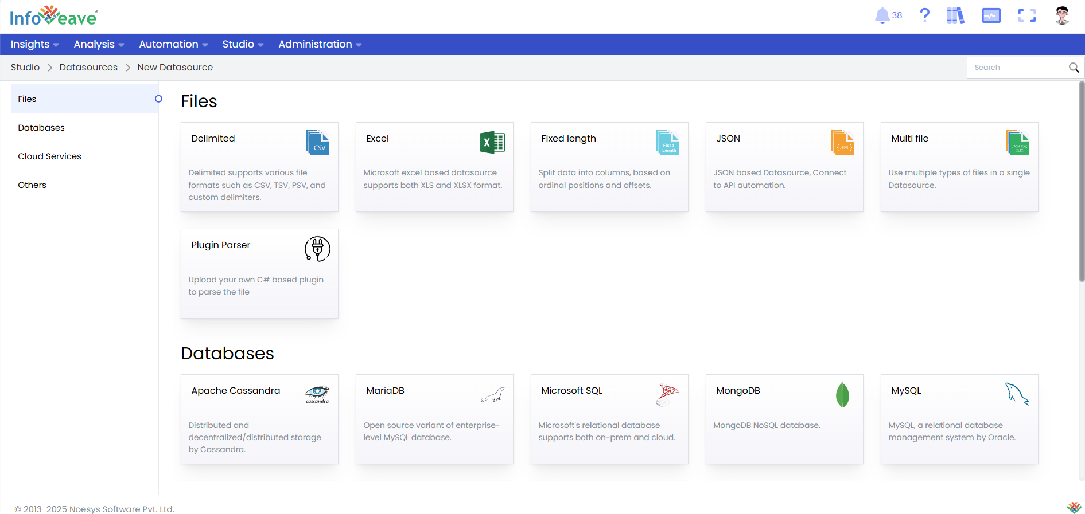This screenshot has height=514, width=1085.
Task: Expand the Analysis menu
Action: tap(99, 44)
